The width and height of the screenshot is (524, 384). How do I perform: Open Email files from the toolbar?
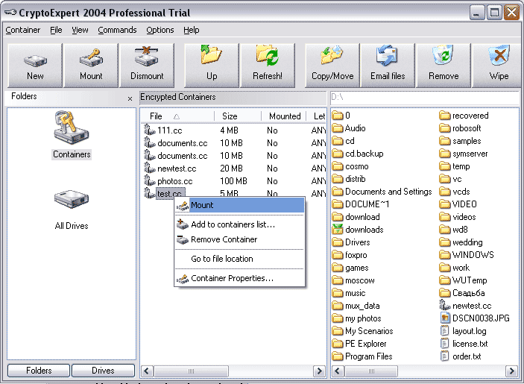388,65
